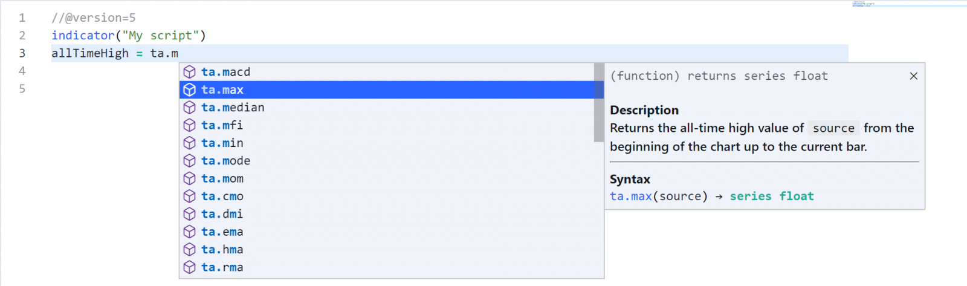Click the series float return type link
967x286 pixels.
tap(772, 197)
